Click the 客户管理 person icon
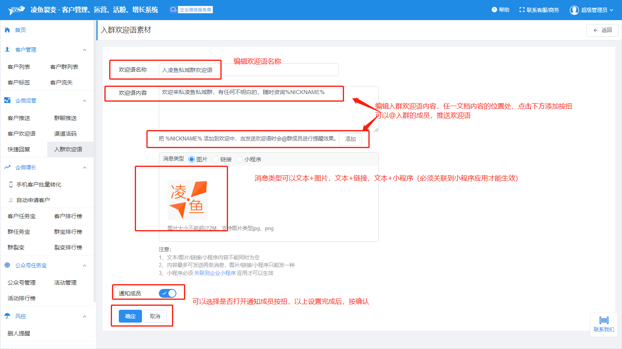 click(7, 50)
